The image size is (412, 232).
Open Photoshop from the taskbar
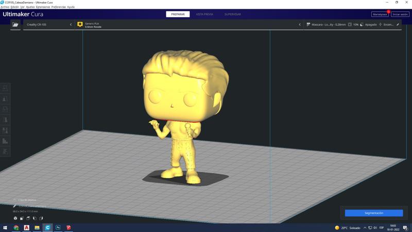58,228
